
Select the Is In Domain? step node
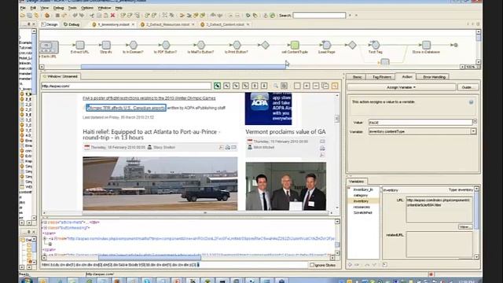[133, 46]
